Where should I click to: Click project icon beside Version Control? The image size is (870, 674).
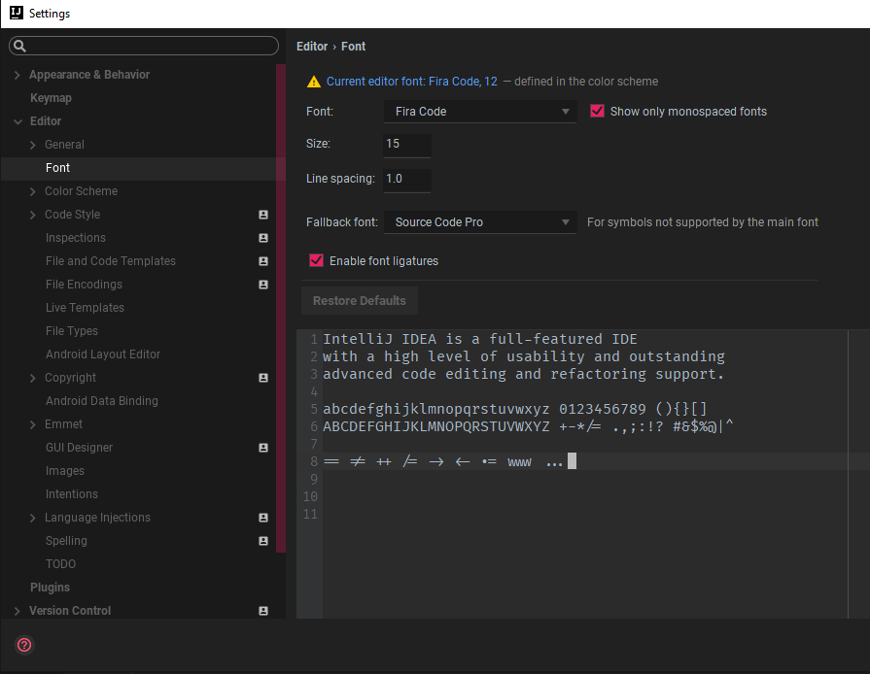[263, 610]
